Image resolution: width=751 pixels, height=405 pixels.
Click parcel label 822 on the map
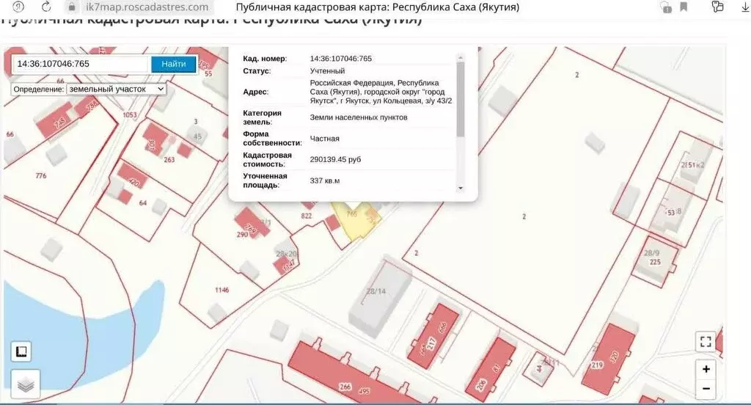coord(306,216)
